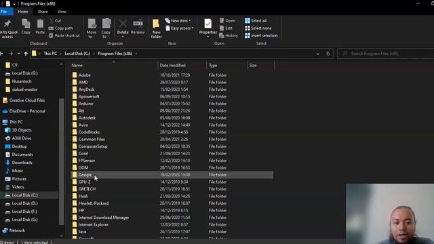Screen dimensions: 434x244
Task: Click the Copy ribbon icon
Action: 26,27
